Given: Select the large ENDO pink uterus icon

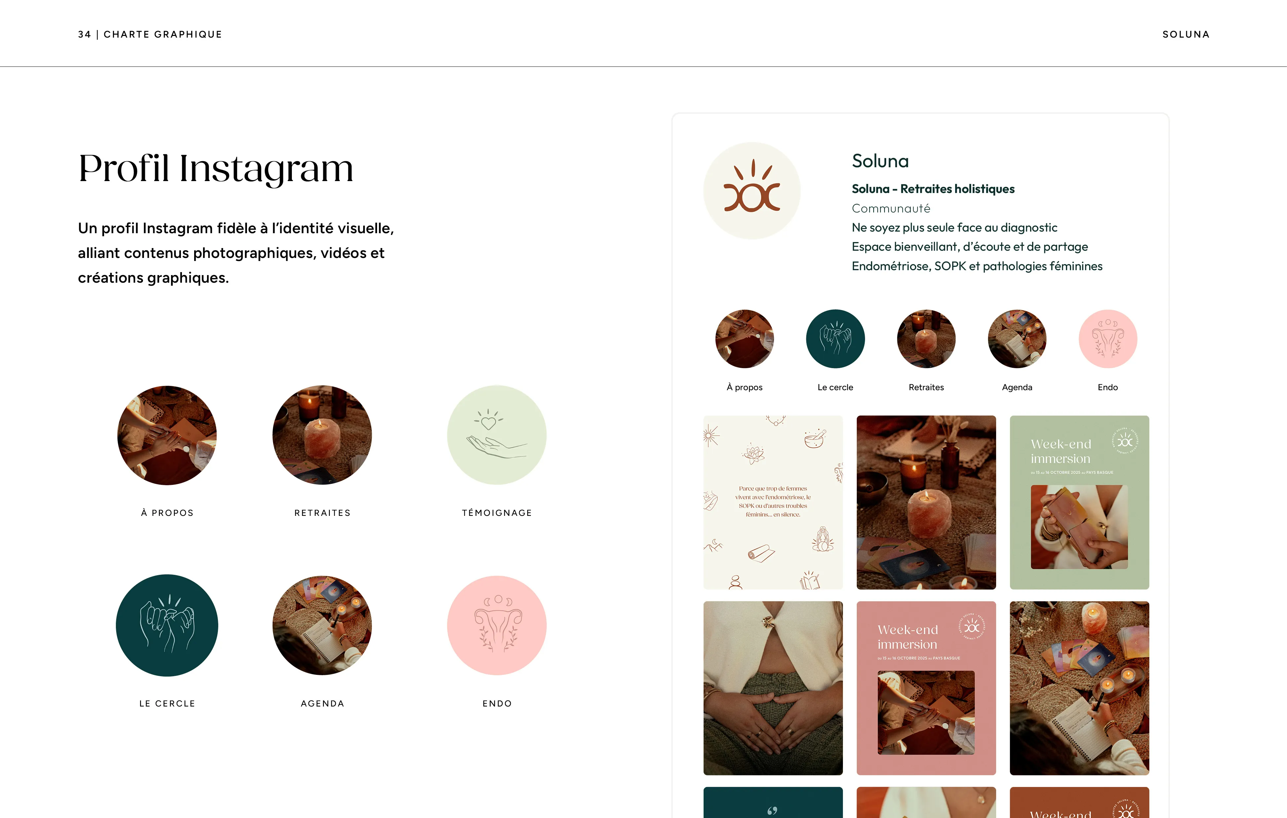Looking at the screenshot, I should tap(497, 625).
